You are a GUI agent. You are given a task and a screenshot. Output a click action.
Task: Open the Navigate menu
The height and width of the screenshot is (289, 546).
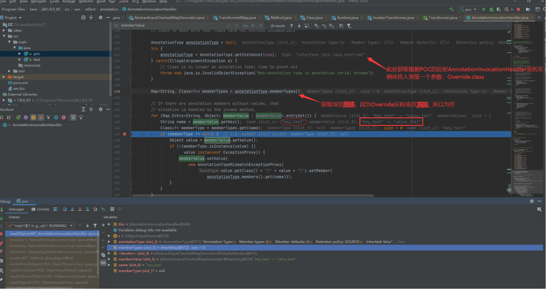tap(38, 2)
